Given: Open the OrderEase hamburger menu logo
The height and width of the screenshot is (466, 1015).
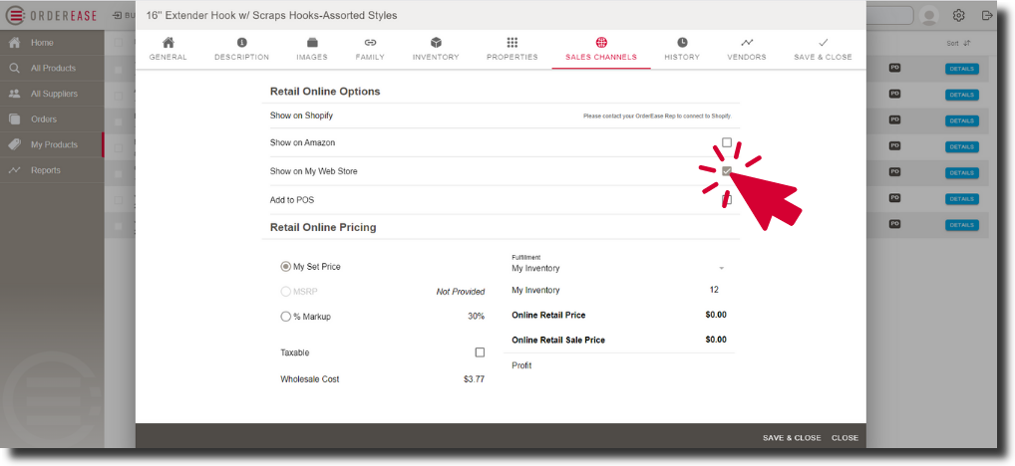Looking at the screenshot, I should 15,16.
